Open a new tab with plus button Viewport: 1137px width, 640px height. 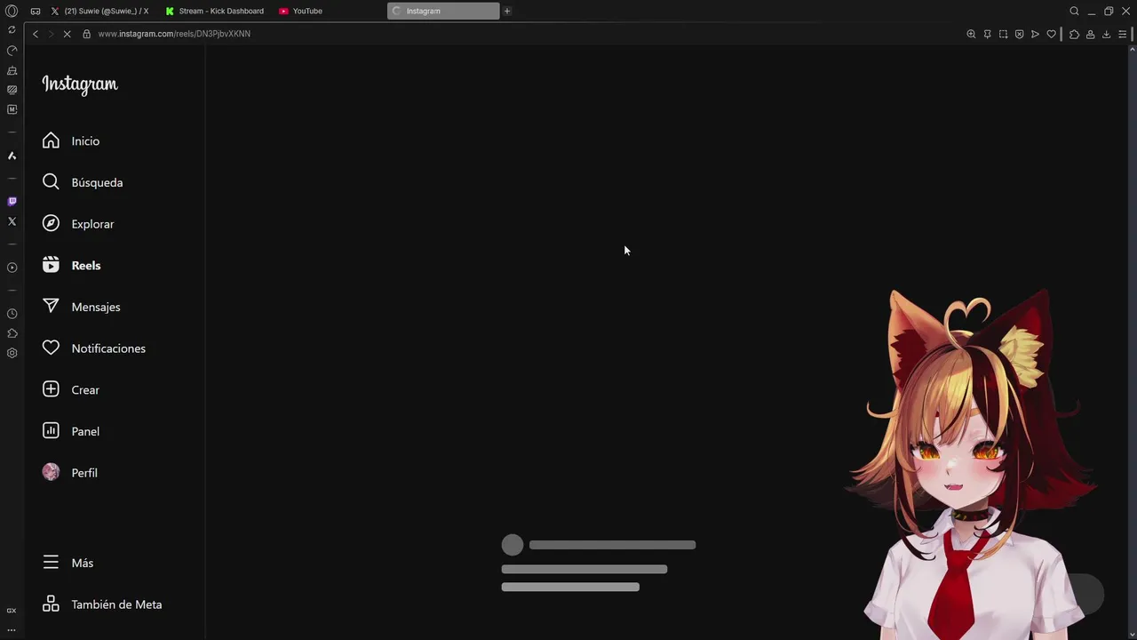click(x=507, y=11)
